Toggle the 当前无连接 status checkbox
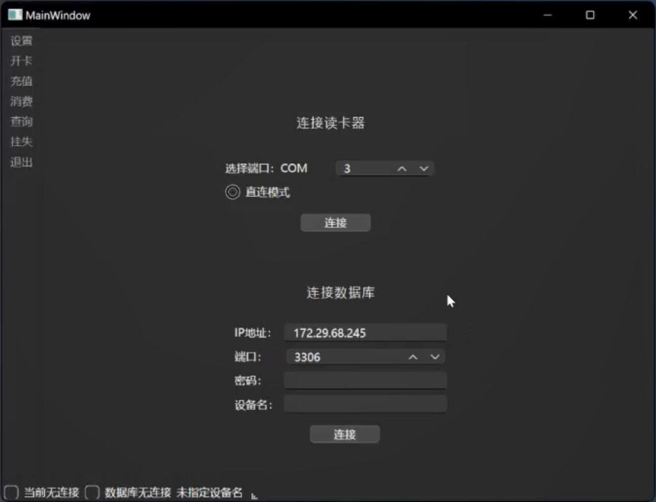The height and width of the screenshot is (502, 656). 11,493
